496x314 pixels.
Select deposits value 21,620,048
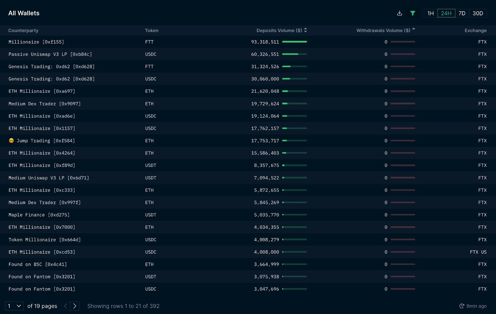tap(265, 91)
